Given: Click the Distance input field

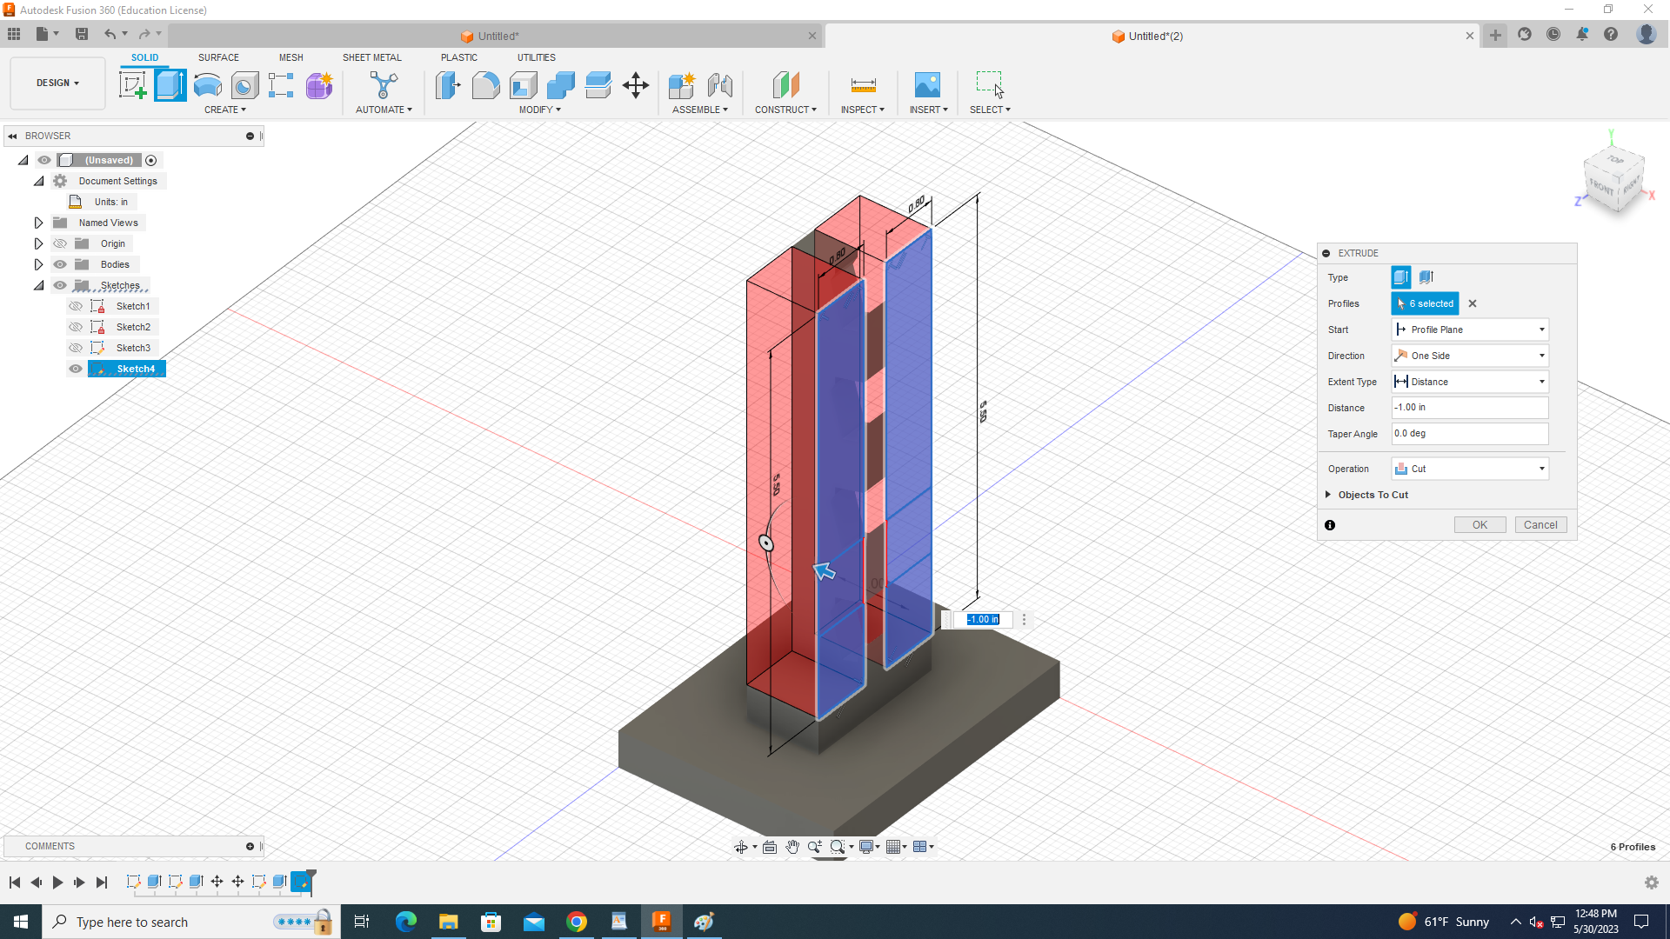Looking at the screenshot, I should (1470, 408).
